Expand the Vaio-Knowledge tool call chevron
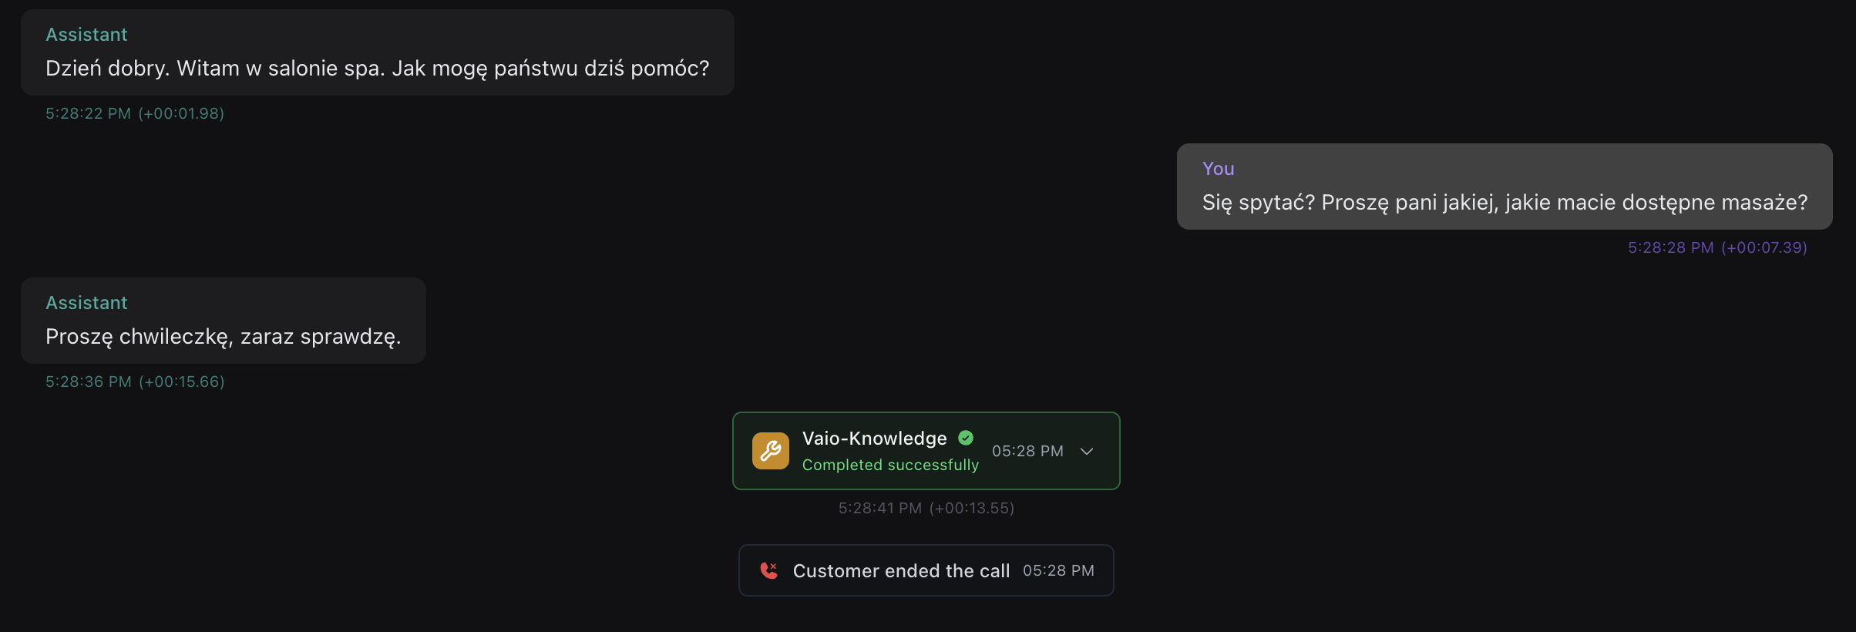 click(1087, 451)
